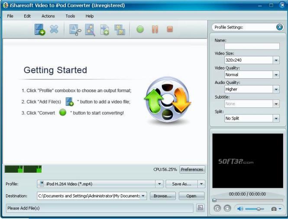Click the Remove (blue X) toolbar icon
The width and height of the screenshot is (288, 219).
(54, 29)
